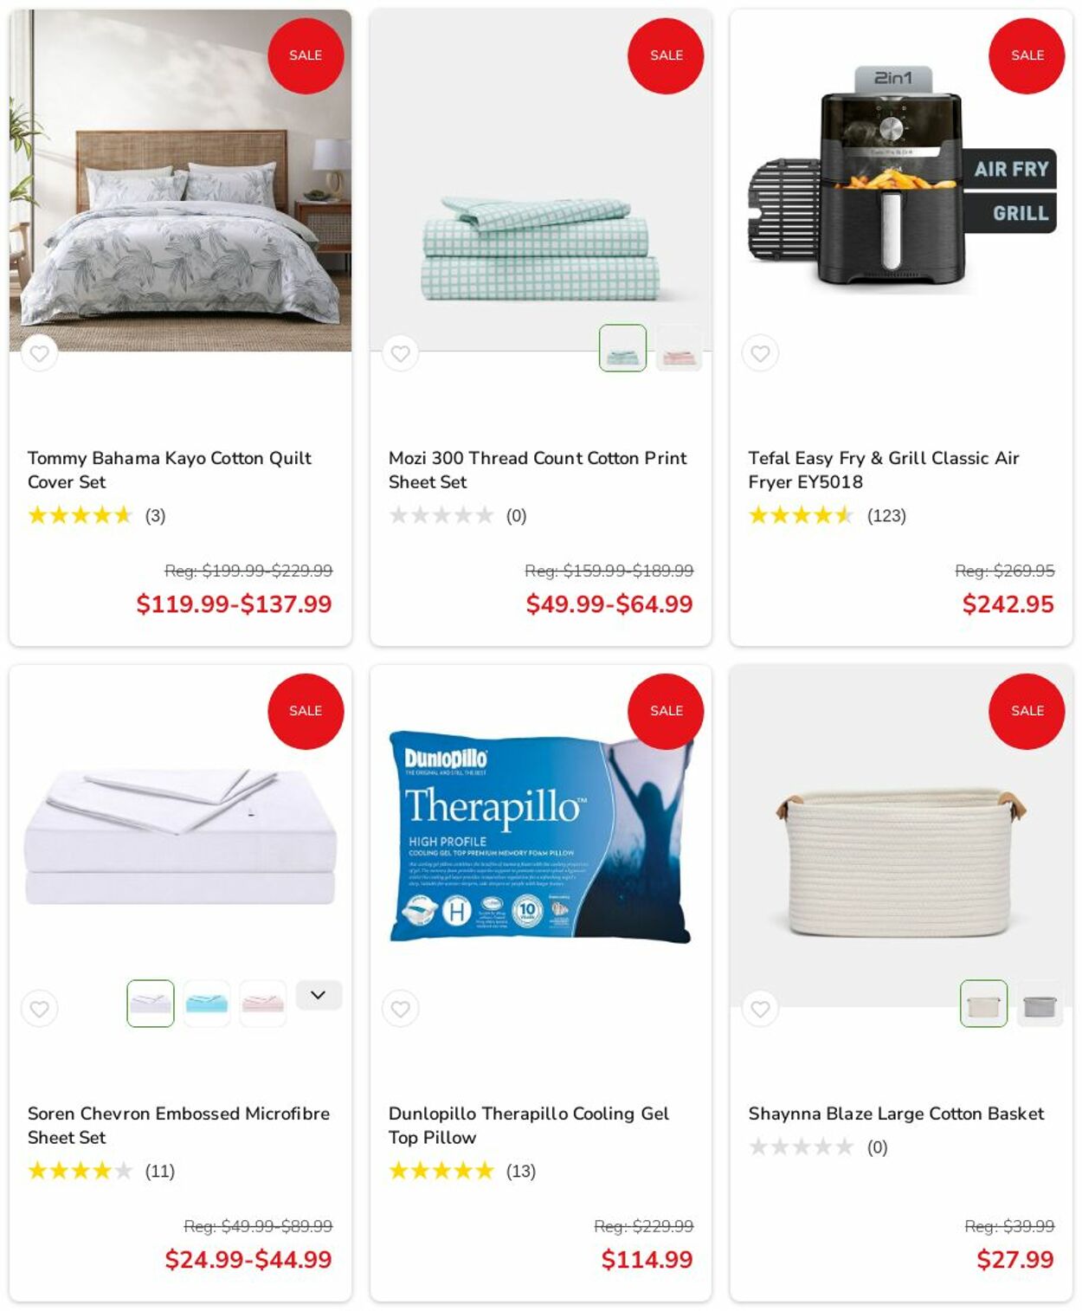The height and width of the screenshot is (1311, 1082).
Task: Click SALE badge on Tefal Air Fryer
Action: [x=1027, y=55]
